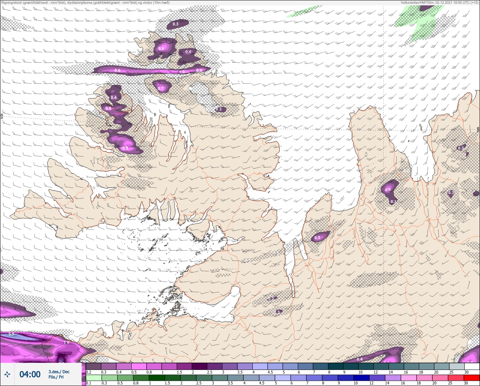480x386 pixels.
Task: Click the 0.9 snowfall value on map
Action: click(125, 148)
